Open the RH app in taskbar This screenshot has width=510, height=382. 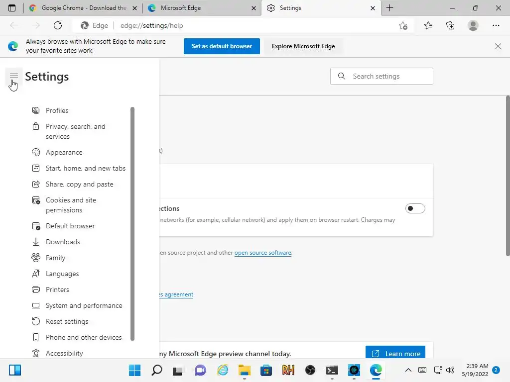[288, 370]
